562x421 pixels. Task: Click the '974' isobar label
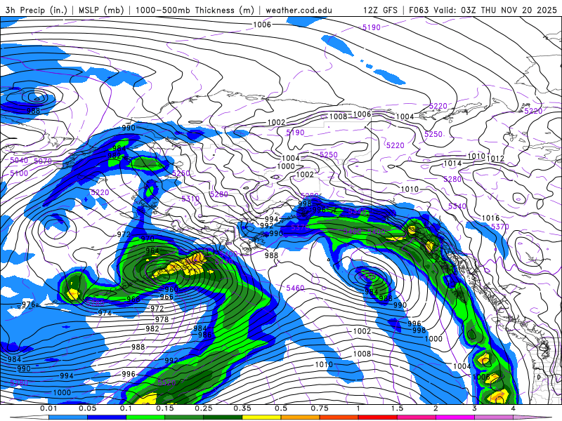pos(105,313)
